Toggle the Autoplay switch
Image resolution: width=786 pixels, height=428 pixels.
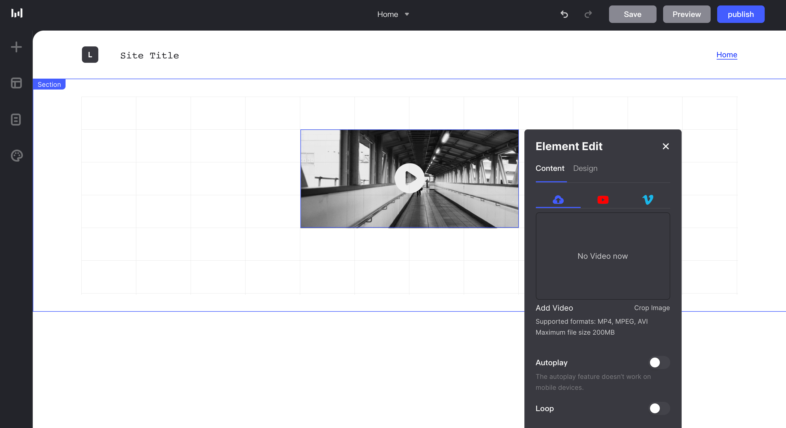click(x=659, y=362)
